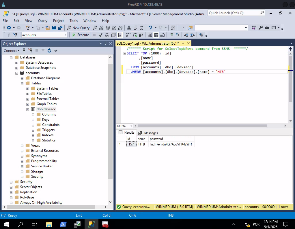Click the Change Connection icon
The image size is (295, 229).
coord(15,35)
